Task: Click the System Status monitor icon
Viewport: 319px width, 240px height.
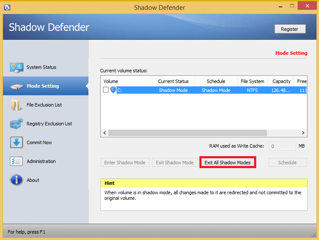Action: (x=17, y=68)
